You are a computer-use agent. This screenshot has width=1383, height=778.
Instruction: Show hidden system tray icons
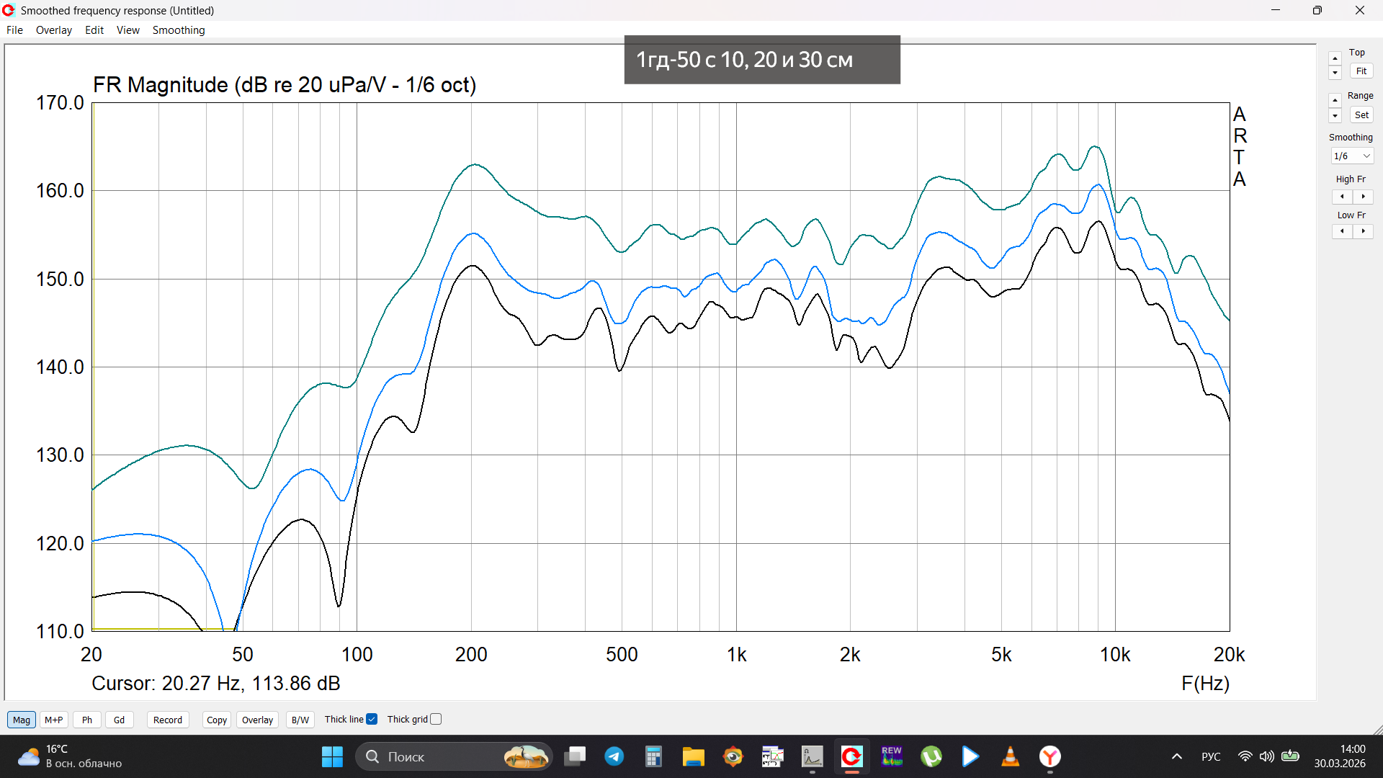[1176, 756]
